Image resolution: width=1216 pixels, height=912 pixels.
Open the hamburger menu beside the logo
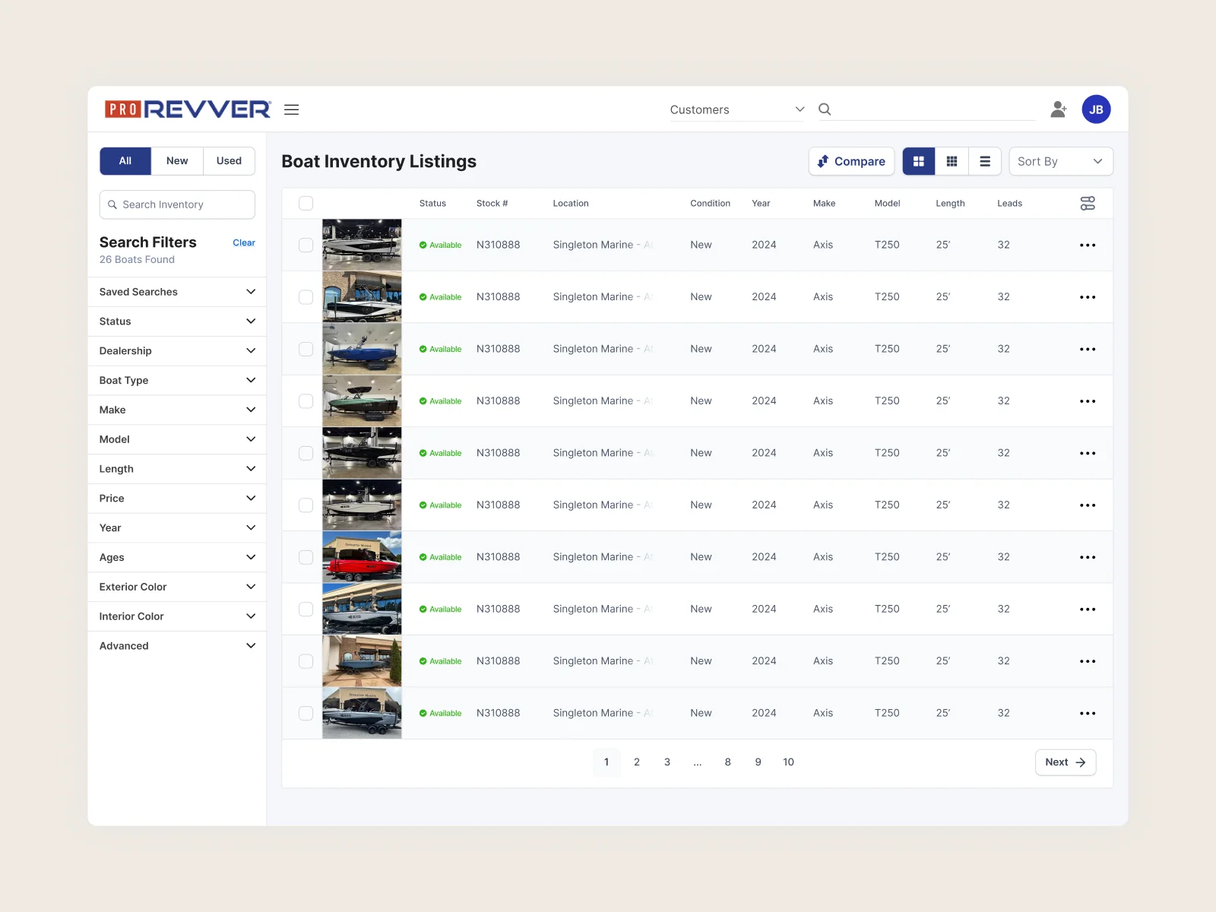click(x=291, y=109)
